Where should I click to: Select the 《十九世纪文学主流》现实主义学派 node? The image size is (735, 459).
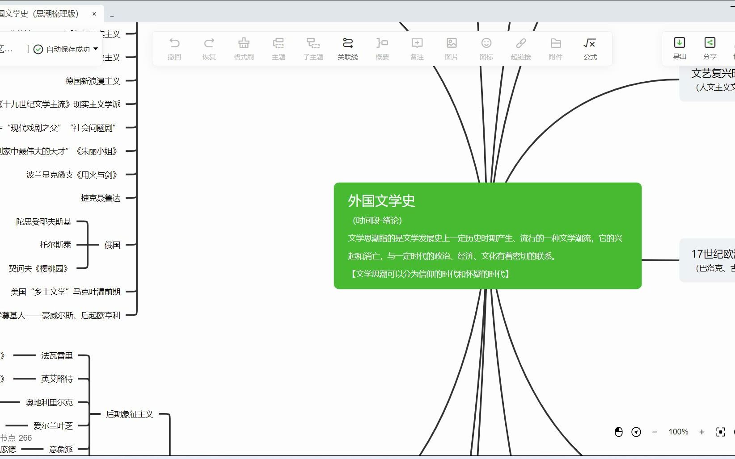coord(59,104)
